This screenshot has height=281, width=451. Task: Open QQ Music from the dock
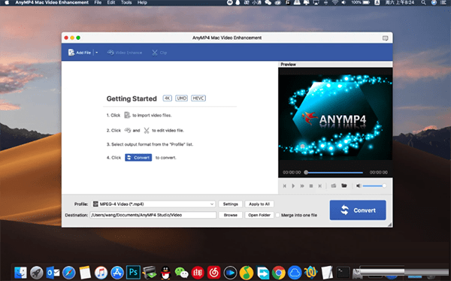pos(247,273)
